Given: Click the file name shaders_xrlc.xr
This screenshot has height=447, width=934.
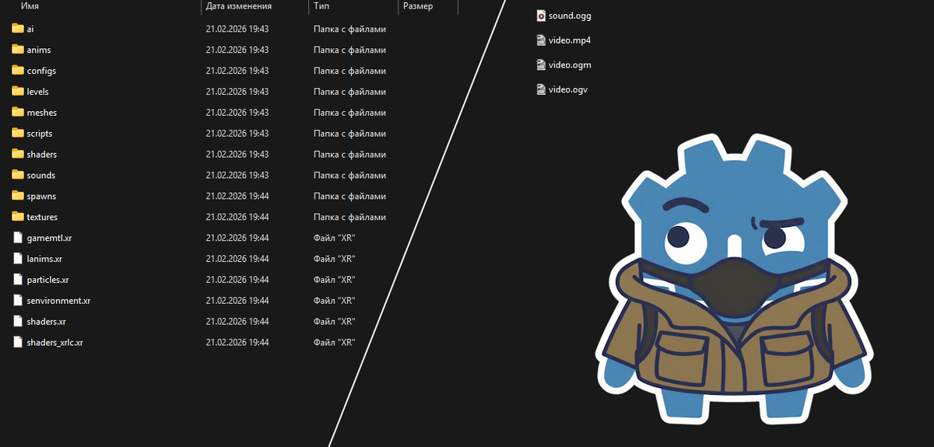Looking at the screenshot, I should (54, 342).
